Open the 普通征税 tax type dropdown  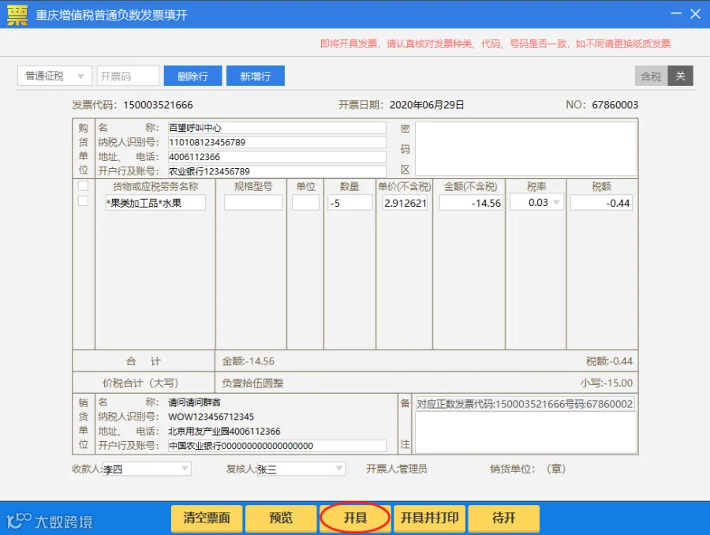click(54, 76)
